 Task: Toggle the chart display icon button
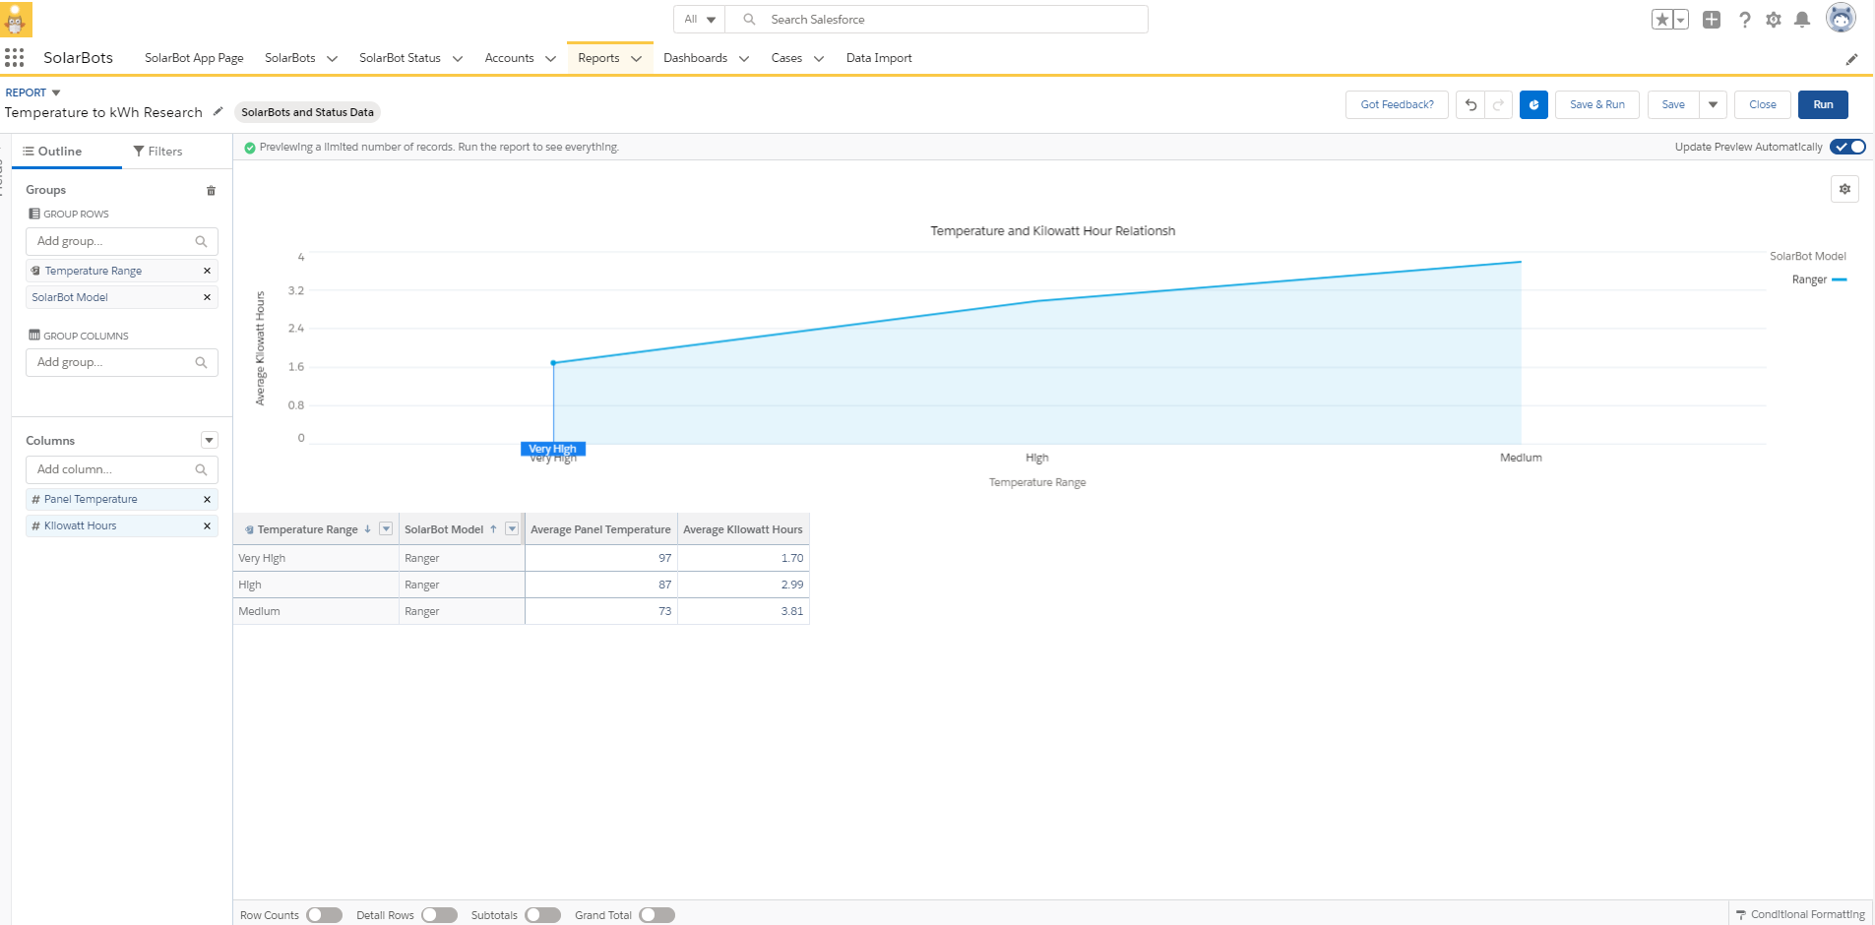(x=1533, y=105)
